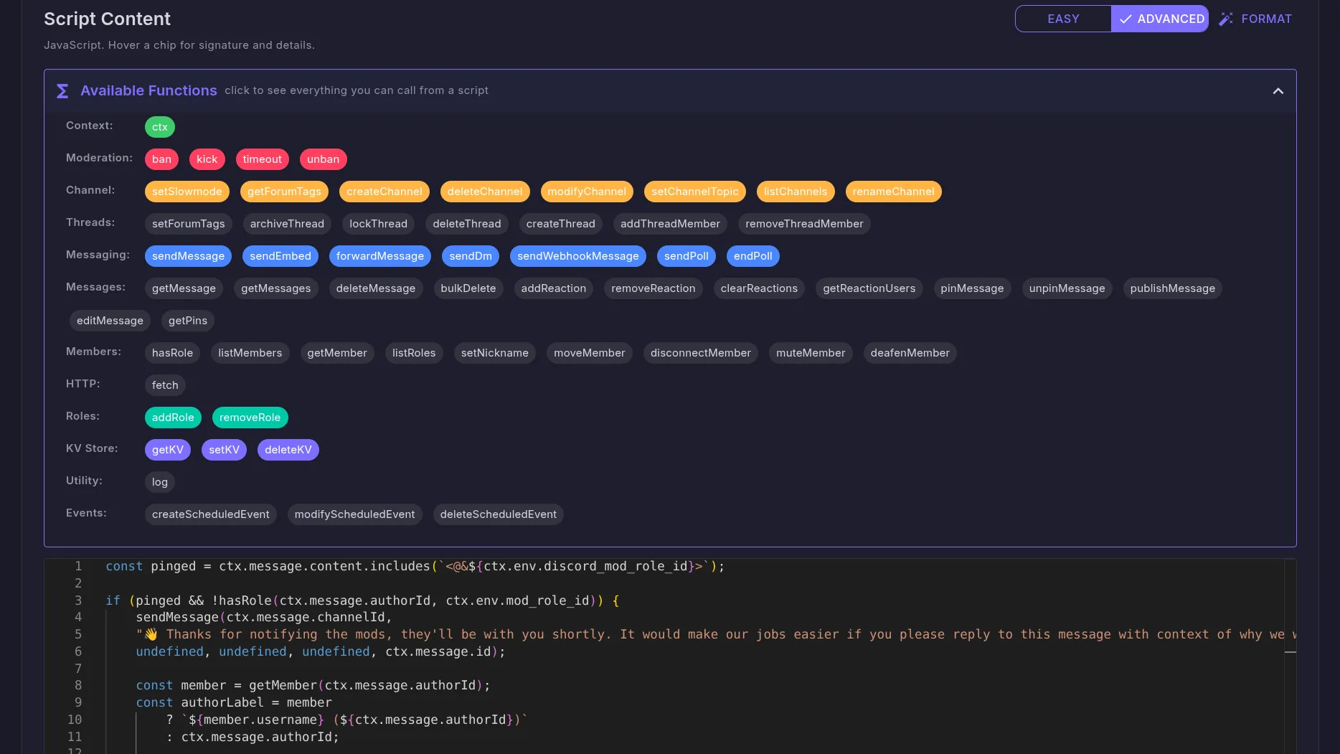Image resolution: width=1340 pixels, height=754 pixels.
Task: Select the removeThreadMember chip
Action: coord(804,224)
